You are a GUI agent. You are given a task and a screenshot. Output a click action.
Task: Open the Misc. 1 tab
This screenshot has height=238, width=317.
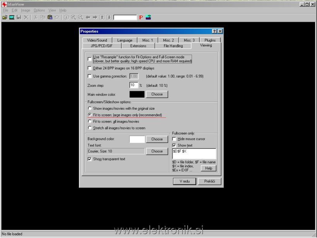(x=148, y=40)
